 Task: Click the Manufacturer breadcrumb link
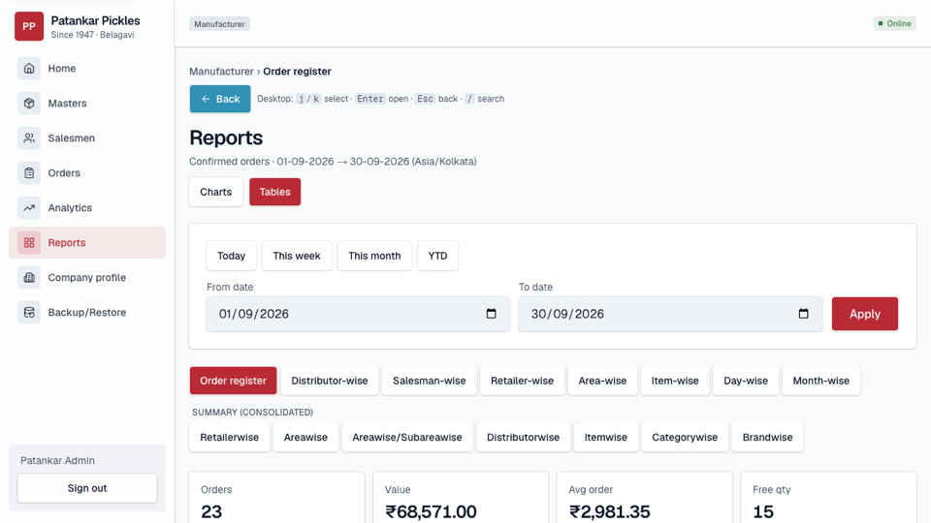(x=221, y=71)
